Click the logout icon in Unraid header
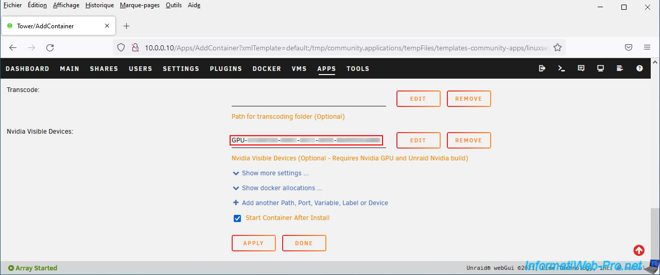 542,68
